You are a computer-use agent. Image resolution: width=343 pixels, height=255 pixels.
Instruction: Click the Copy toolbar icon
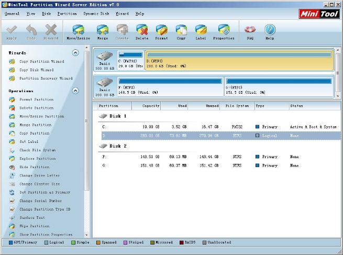click(x=181, y=30)
